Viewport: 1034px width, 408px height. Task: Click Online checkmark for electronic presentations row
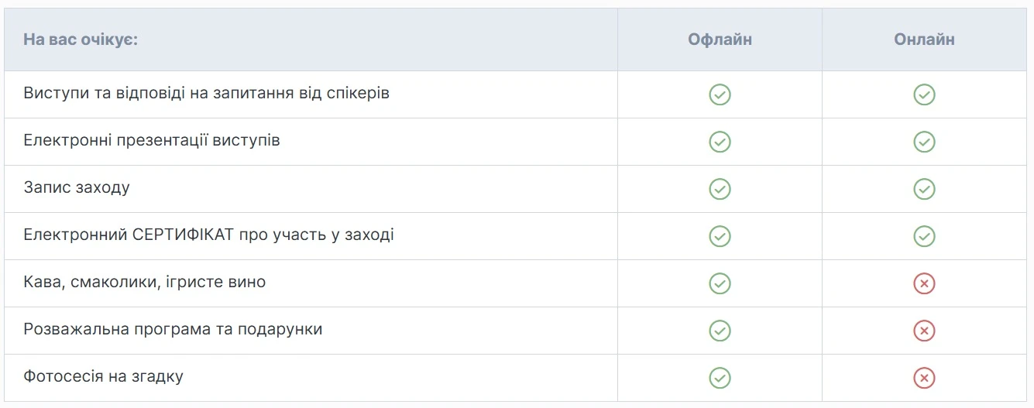(924, 142)
